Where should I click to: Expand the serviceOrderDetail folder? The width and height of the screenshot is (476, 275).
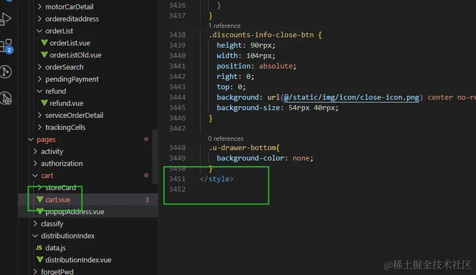[39, 115]
